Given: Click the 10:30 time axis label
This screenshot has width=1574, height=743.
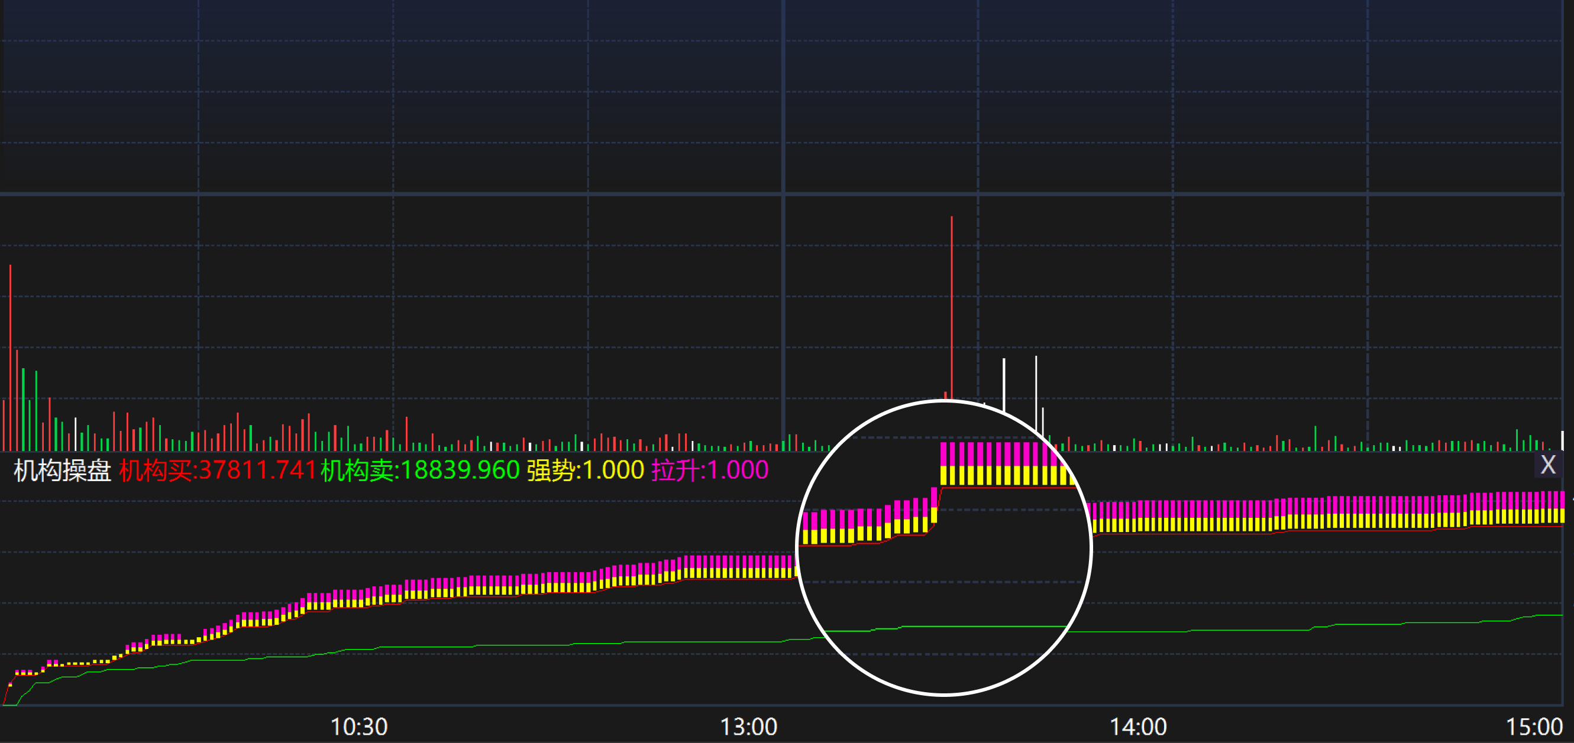Looking at the screenshot, I should click(x=358, y=726).
